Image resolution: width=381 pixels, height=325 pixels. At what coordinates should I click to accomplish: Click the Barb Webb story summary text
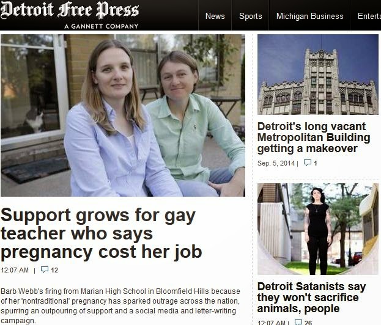coord(120,305)
